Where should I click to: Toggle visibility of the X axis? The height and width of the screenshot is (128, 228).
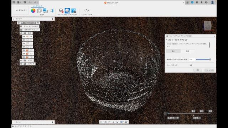point(24,40)
